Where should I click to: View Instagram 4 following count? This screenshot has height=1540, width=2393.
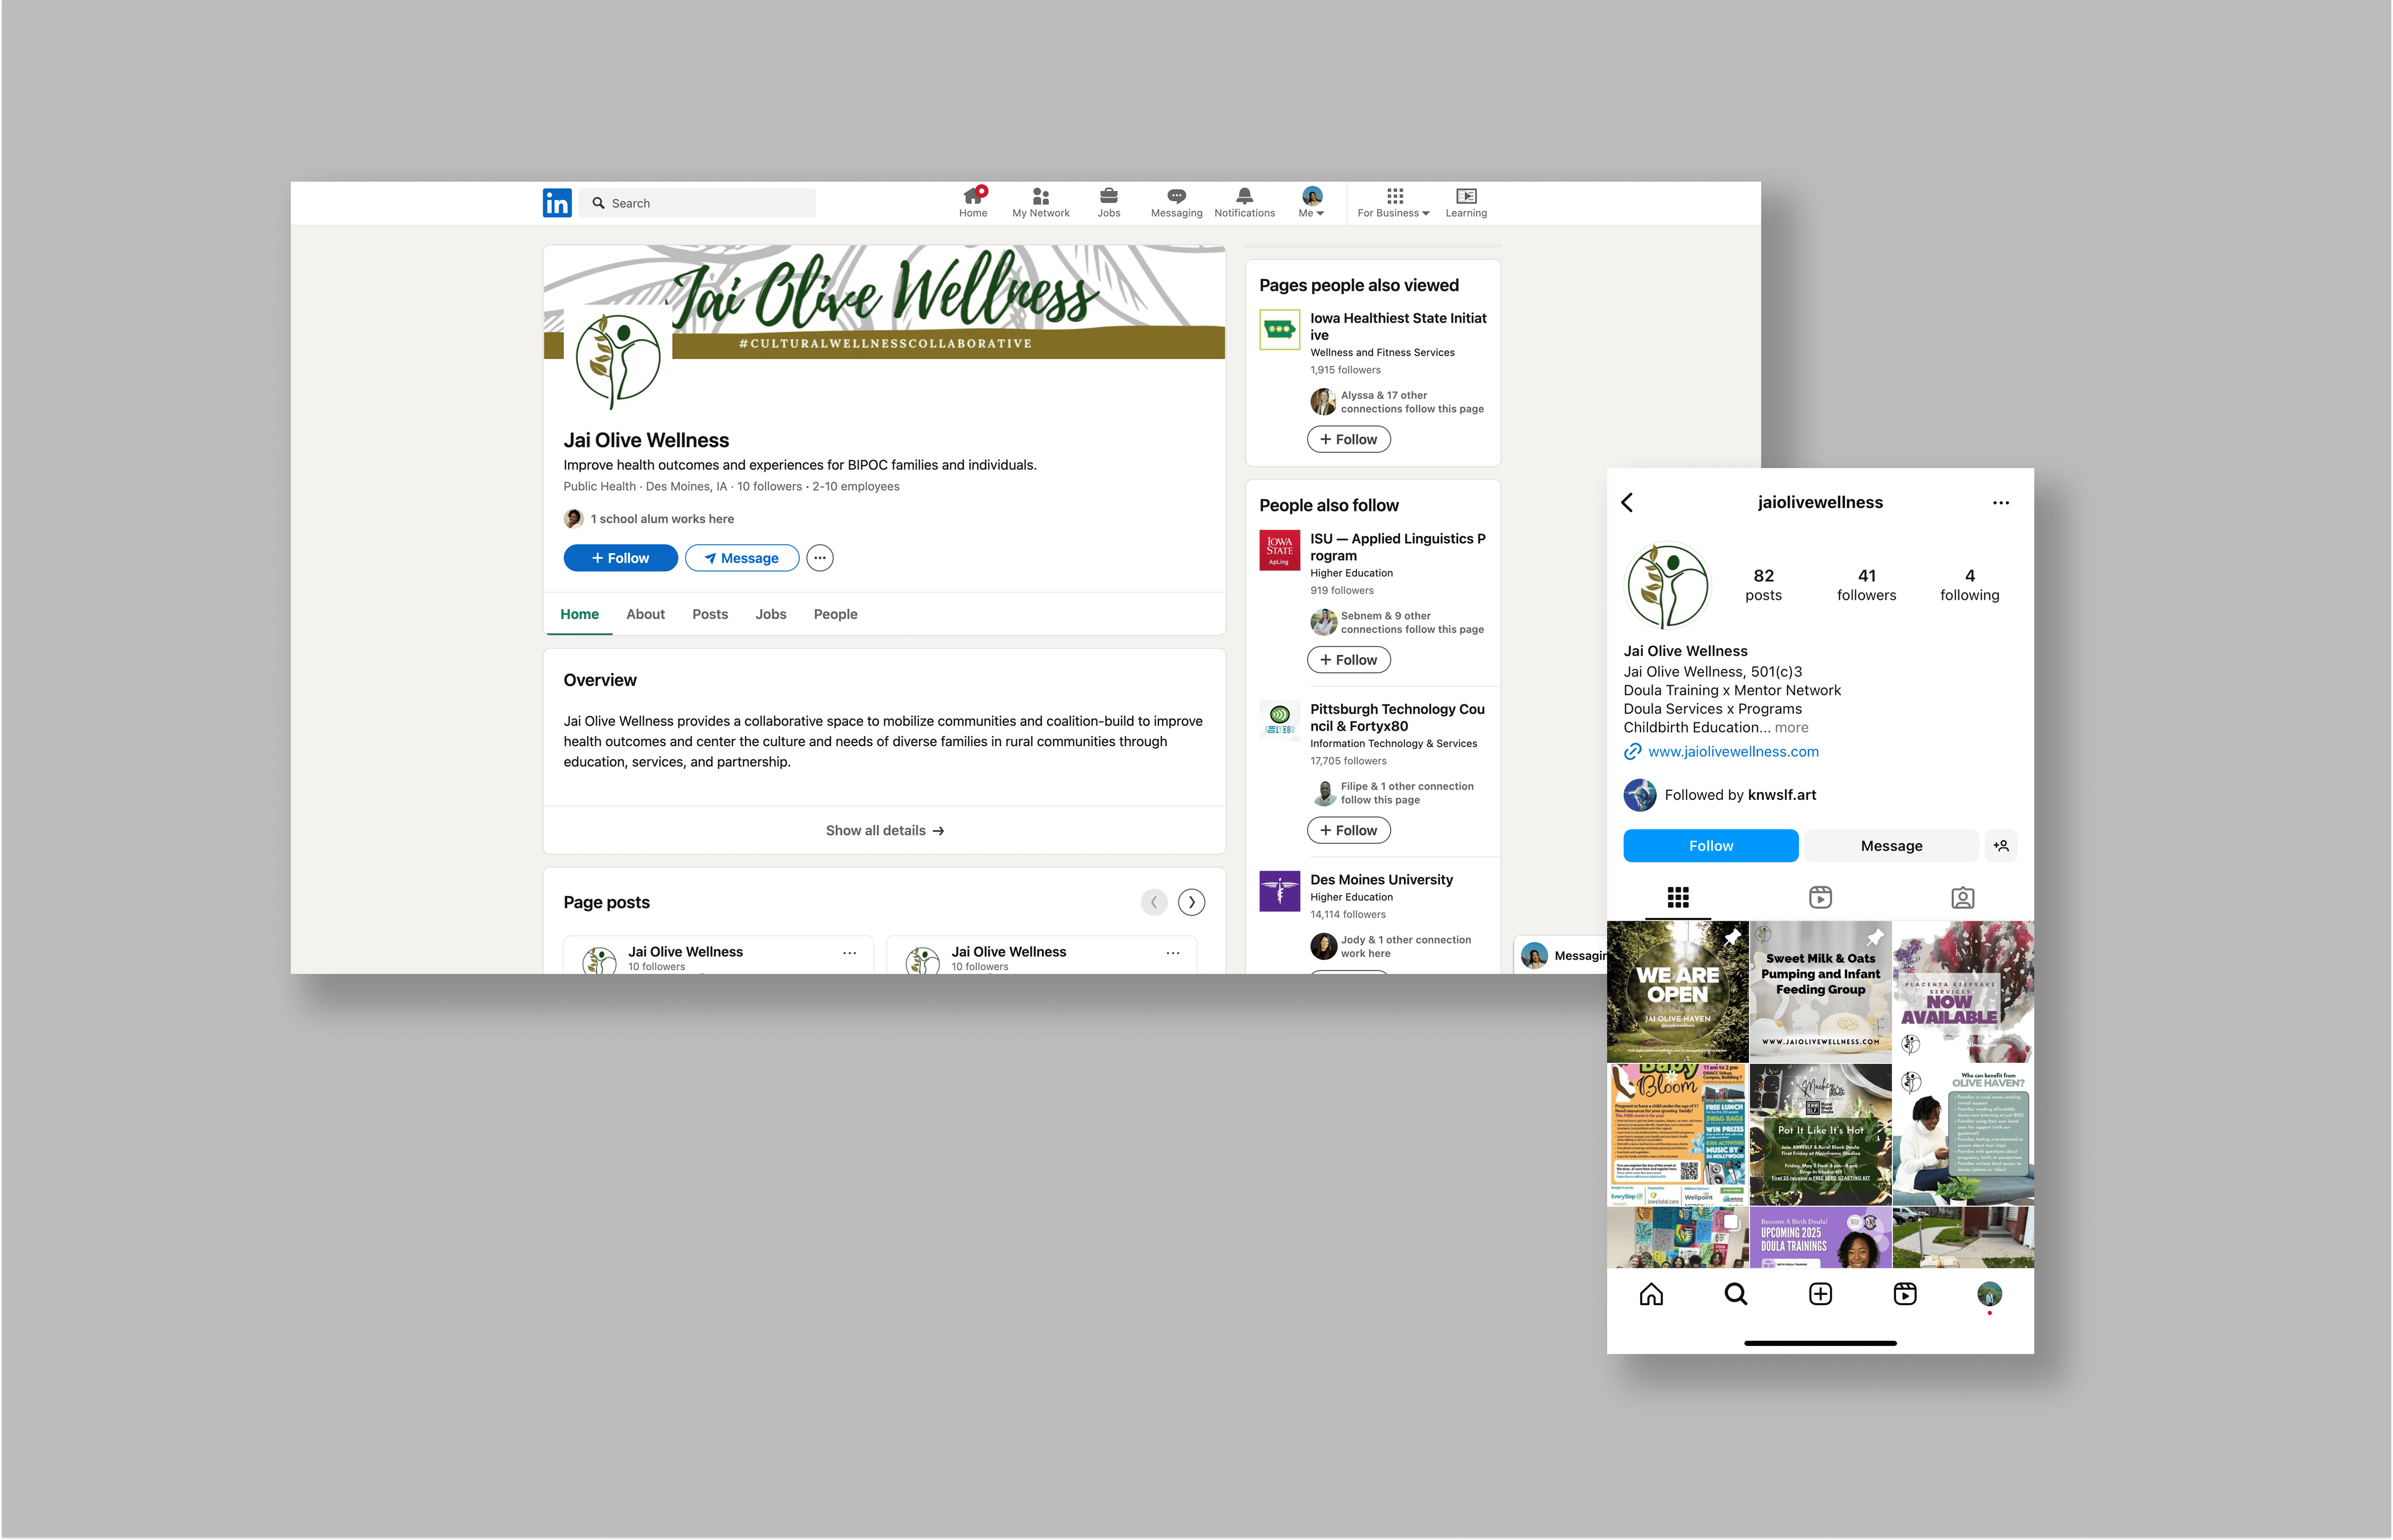point(1970,585)
